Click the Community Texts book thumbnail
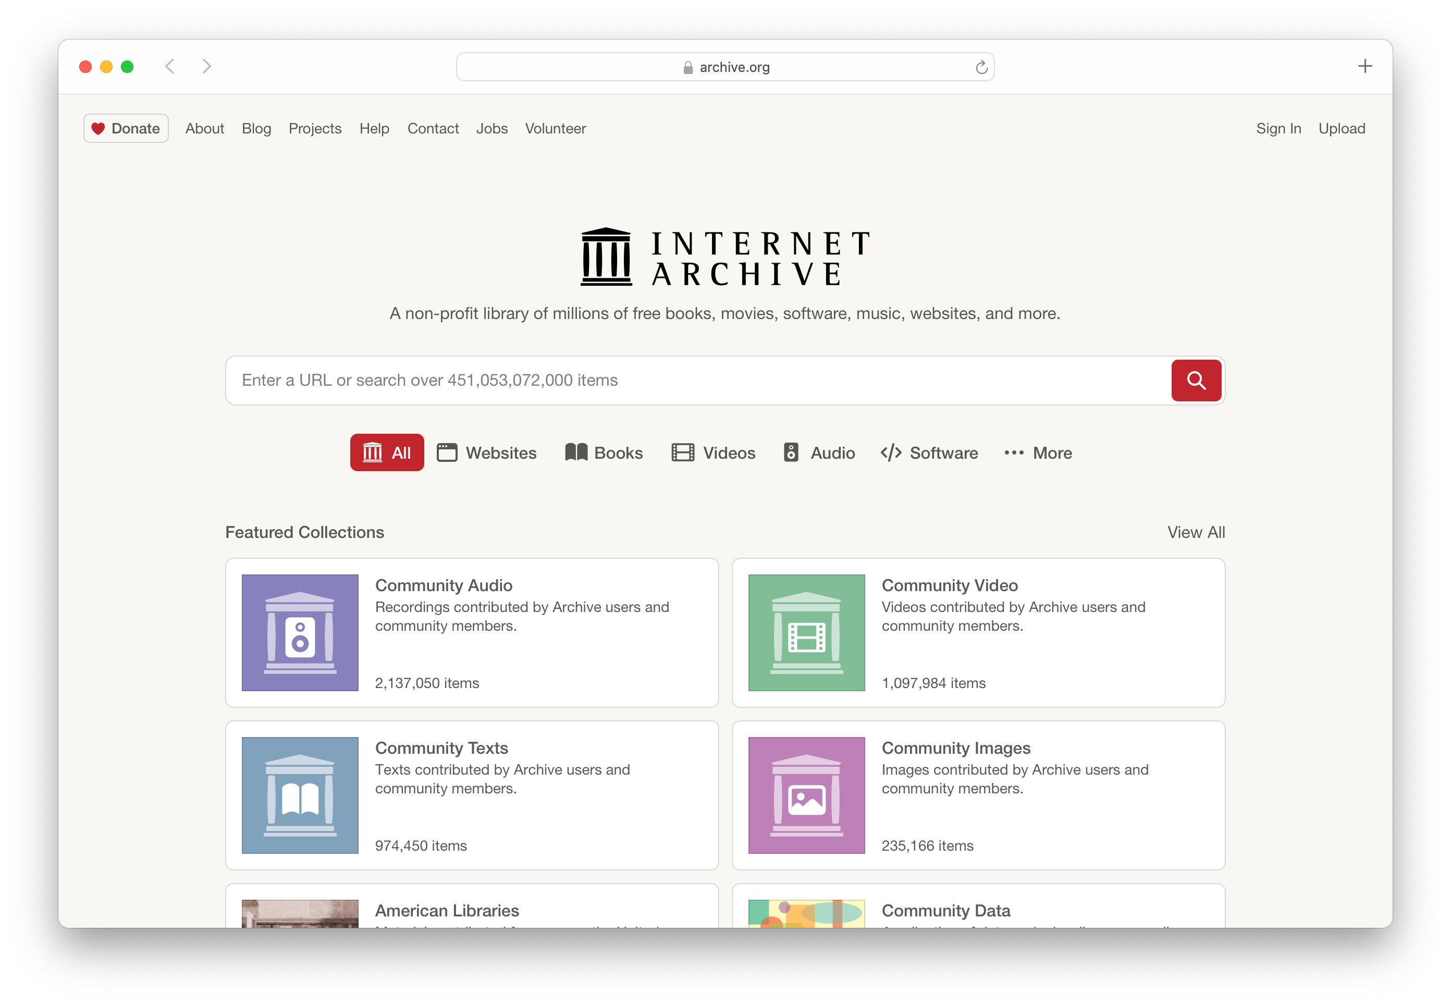 300,795
